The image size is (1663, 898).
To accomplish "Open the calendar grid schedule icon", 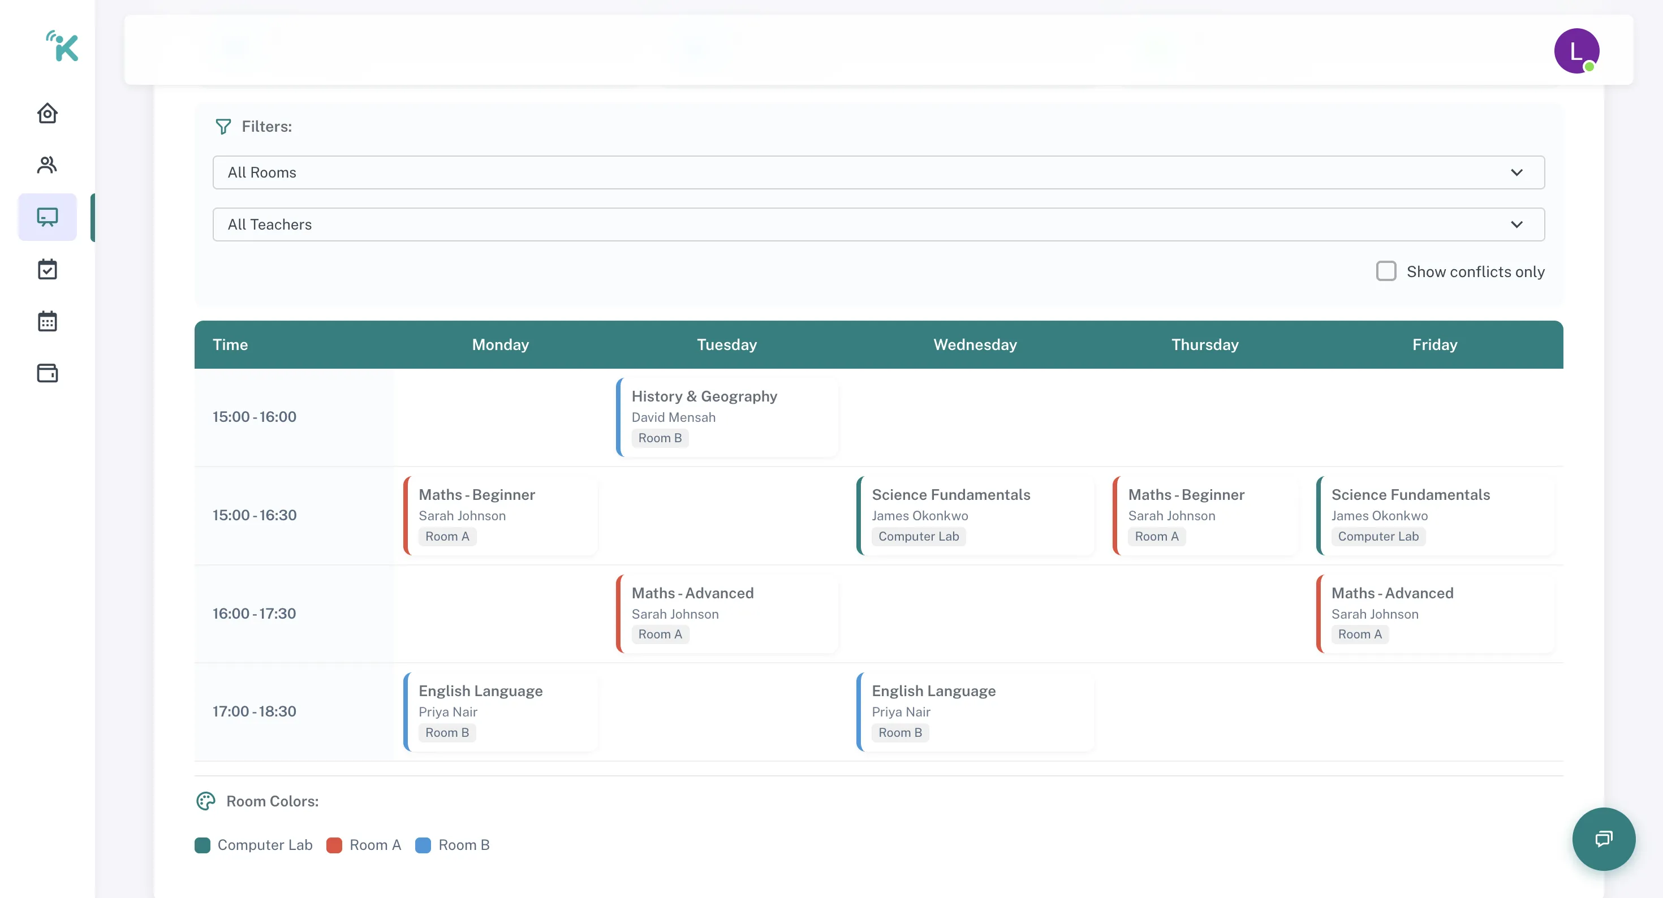I will (x=47, y=321).
